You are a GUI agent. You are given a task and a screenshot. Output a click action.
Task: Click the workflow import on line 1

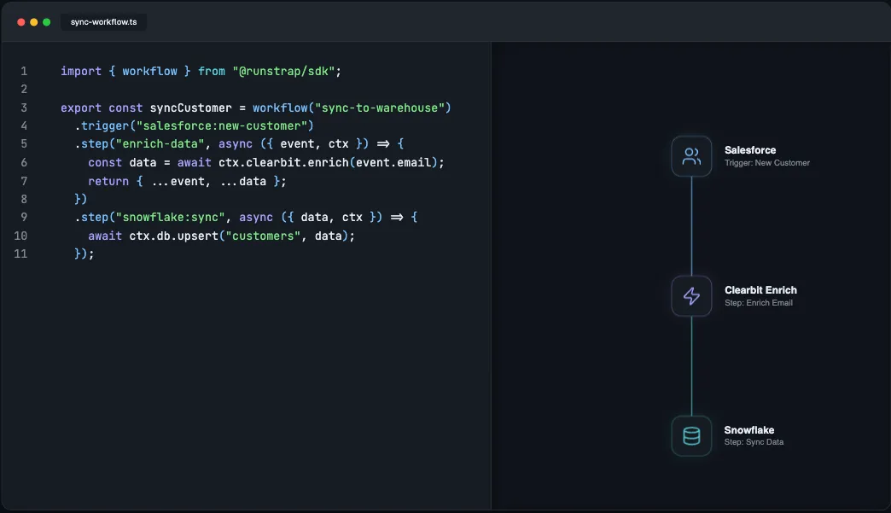150,71
